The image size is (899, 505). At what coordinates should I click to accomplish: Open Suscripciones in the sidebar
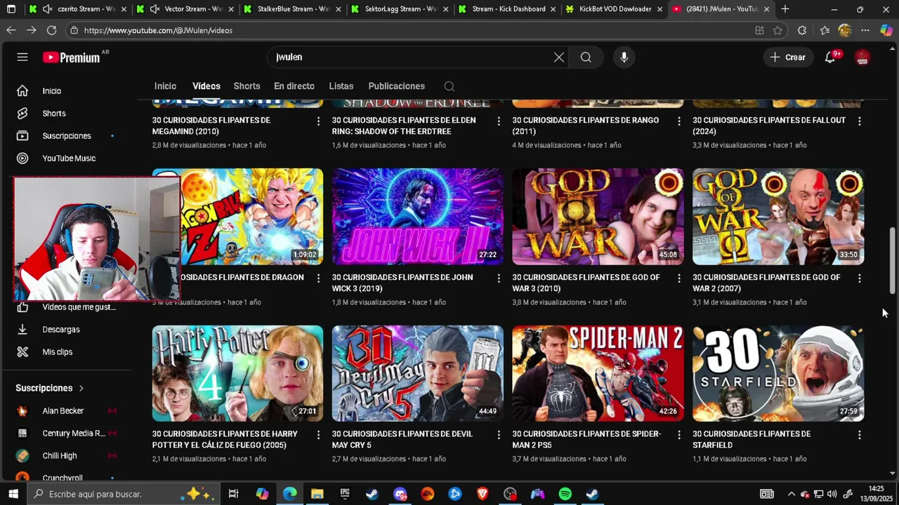[66, 136]
